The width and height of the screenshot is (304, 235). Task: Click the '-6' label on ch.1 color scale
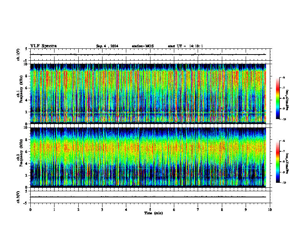click(x=283, y=77)
